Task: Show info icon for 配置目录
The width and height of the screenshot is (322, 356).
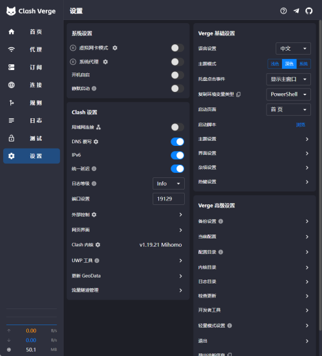Action: point(220,252)
